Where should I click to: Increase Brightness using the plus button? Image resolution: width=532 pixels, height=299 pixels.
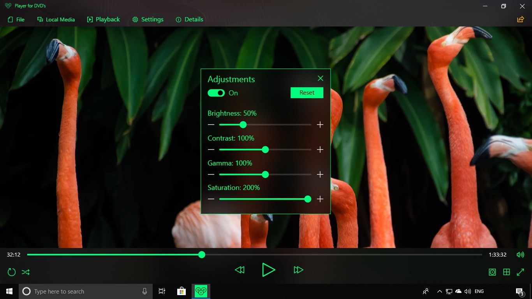pos(320,125)
